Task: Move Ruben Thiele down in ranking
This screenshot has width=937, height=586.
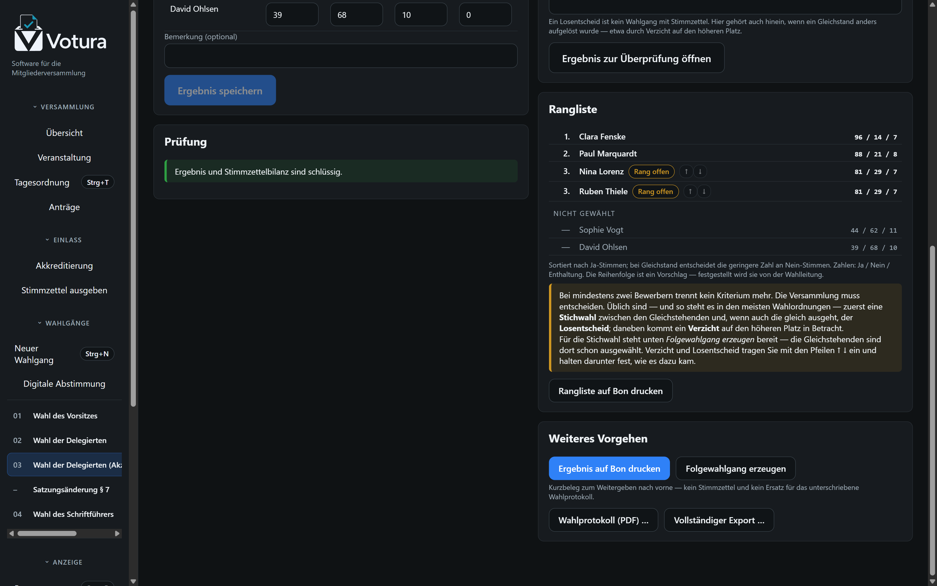Action: [x=704, y=191]
